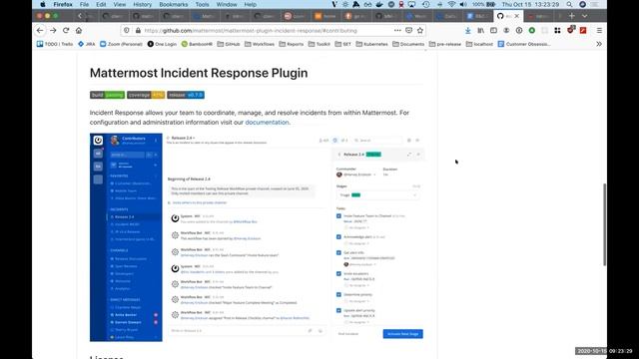Click the release v0.7.0 badge
This screenshot has width=639, height=359.
click(x=186, y=95)
